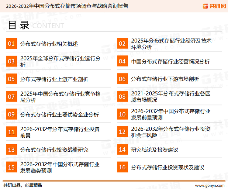Select chapter title 2025年全球分布式存储行业运行分析
Viewport: 228px width, 189px height.
point(60,61)
